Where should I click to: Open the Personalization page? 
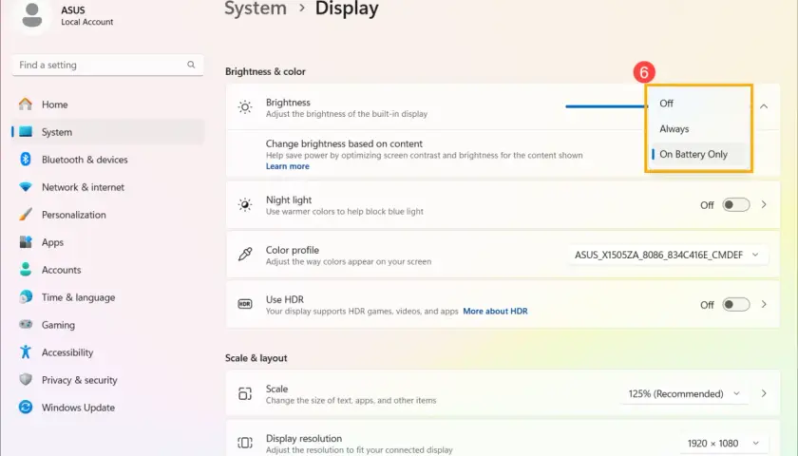point(108,215)
